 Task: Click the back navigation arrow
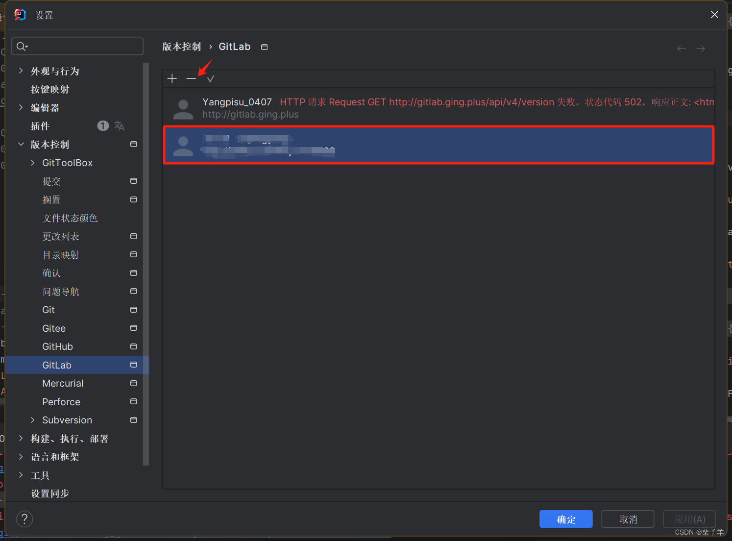tap(682, 49)
